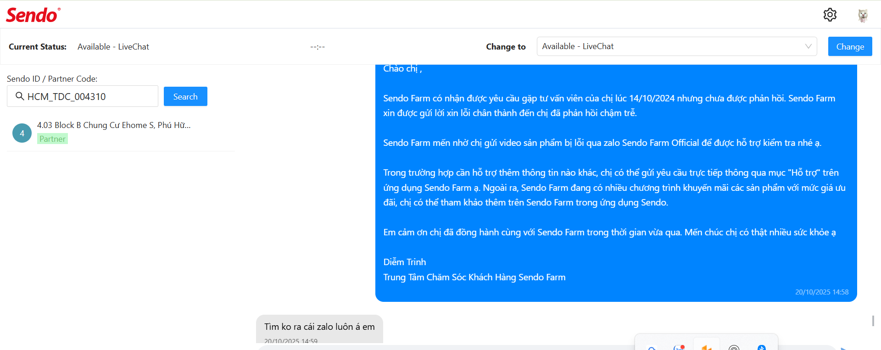This screenshot has height=350, width=881.
Task: Click the blue Change button
Action: point(850,46)
